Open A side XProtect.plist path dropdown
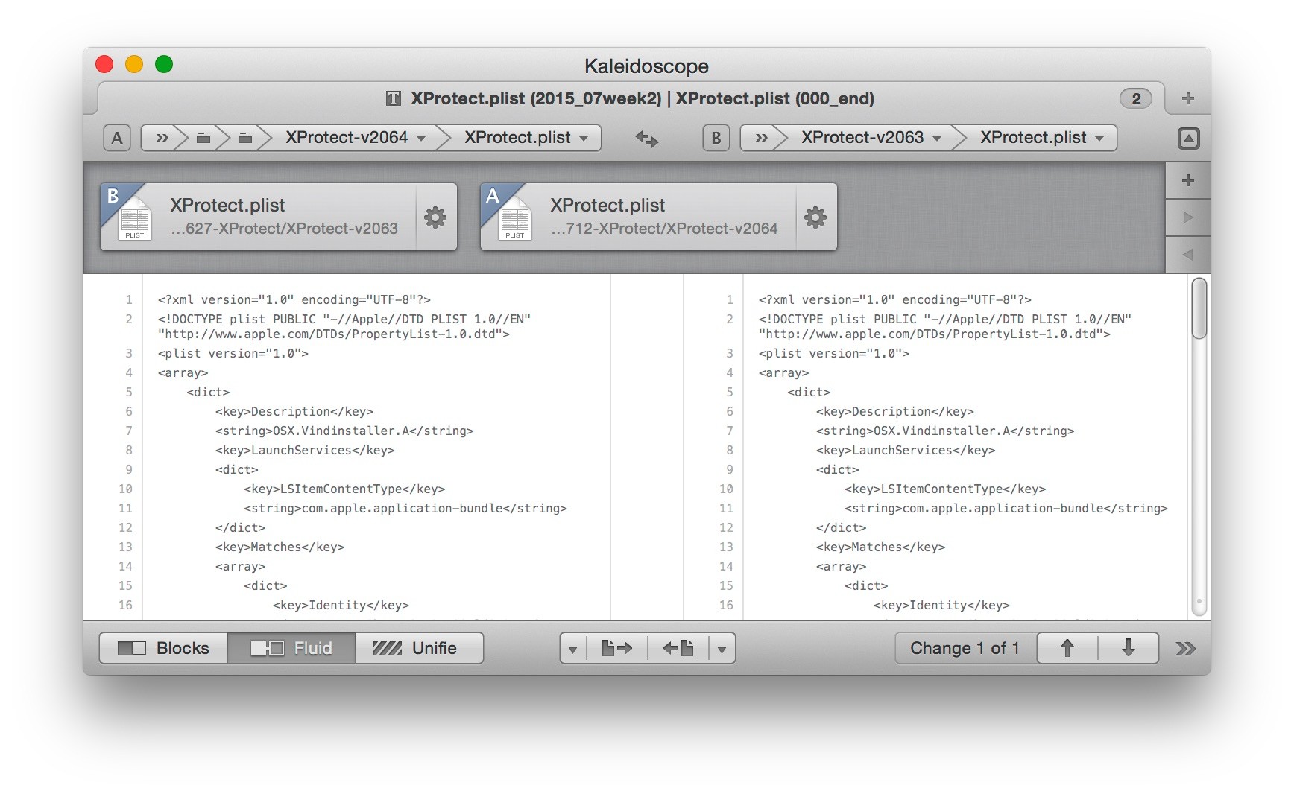The image size is (1294, 794). (x=526, y=138)
